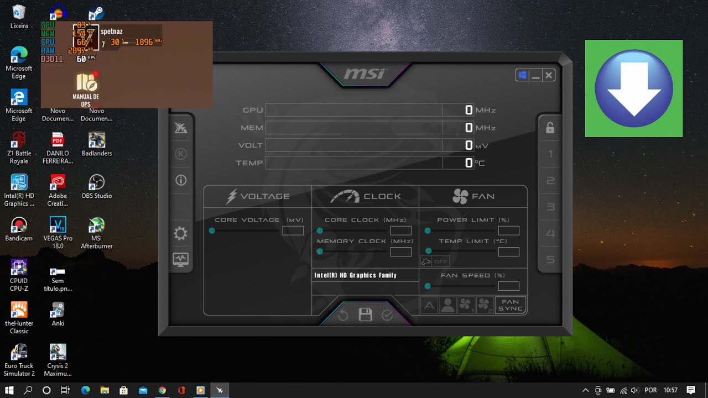
Task: Toggle the profile lock icon
Action: pos(550,128)
